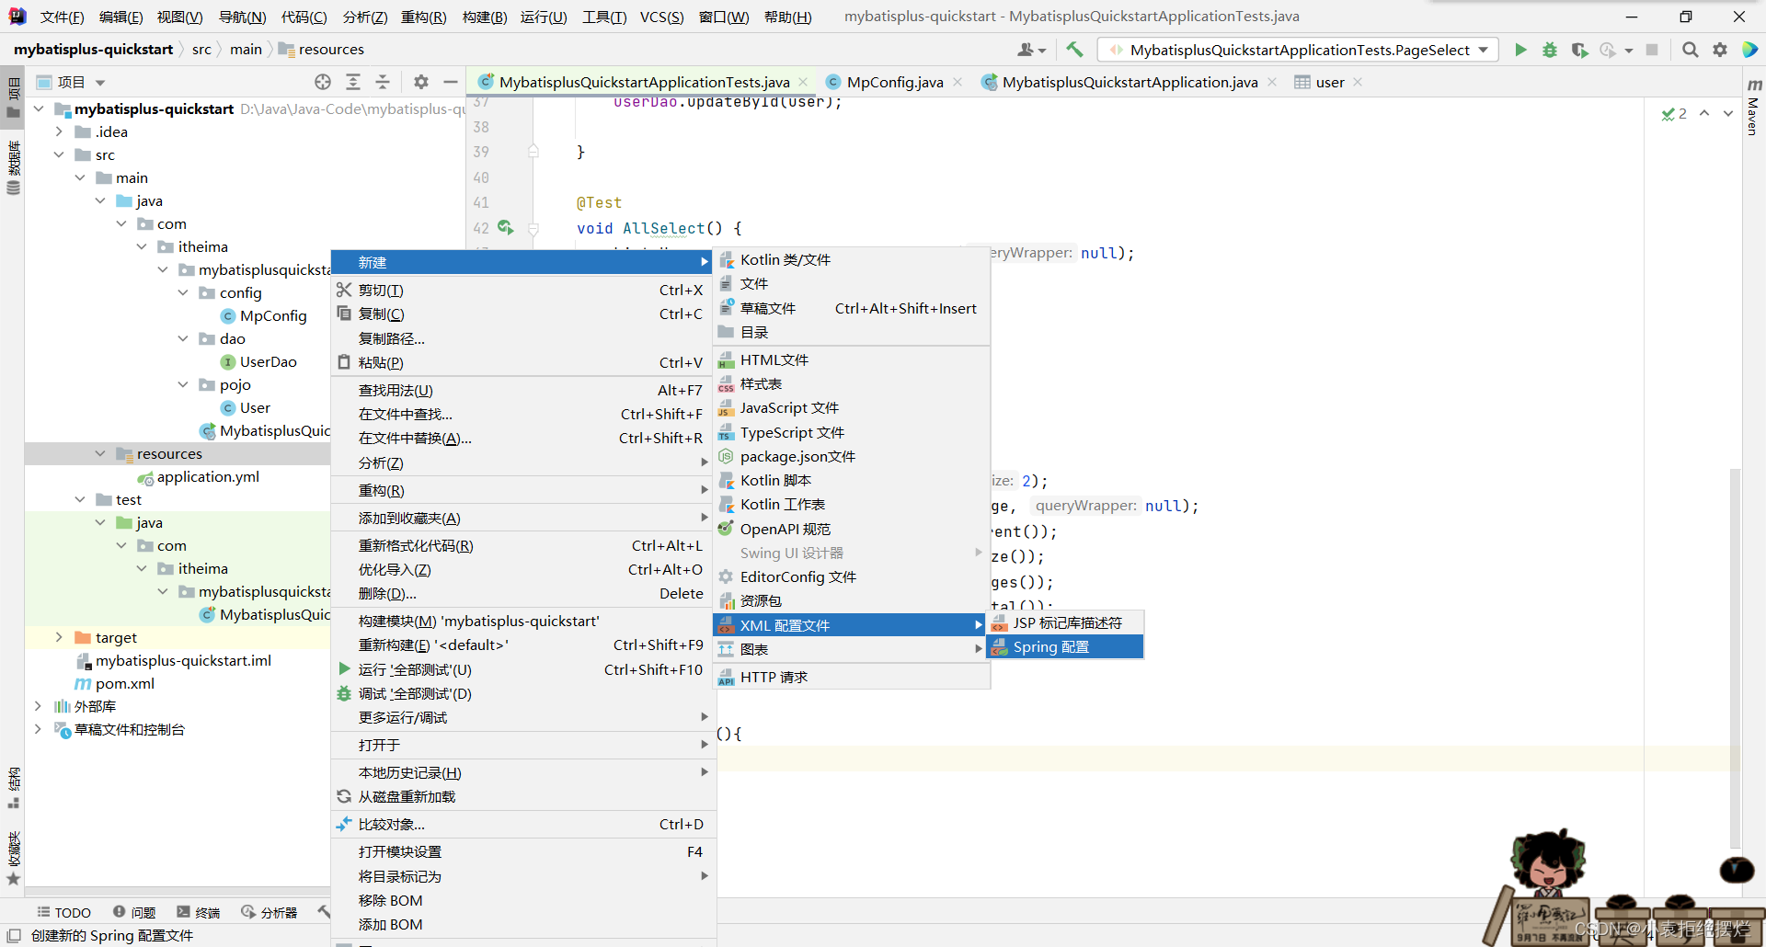
Task: Click the Expand All icon in project panel
Action: [x=353, y=82]
